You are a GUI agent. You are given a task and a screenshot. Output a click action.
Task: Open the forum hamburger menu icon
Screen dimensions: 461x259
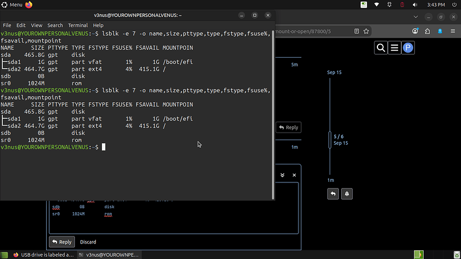click(394, 48)
